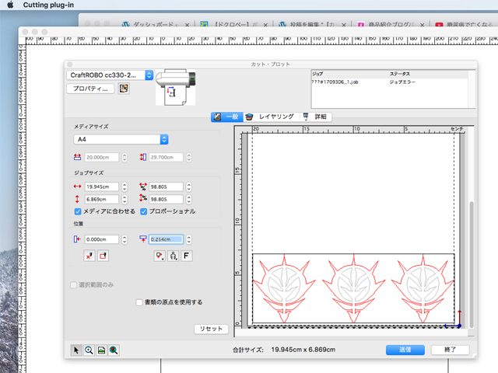Click the F mirror orientation button
This screenshot has width=498, height=373.
click(187, 256)
